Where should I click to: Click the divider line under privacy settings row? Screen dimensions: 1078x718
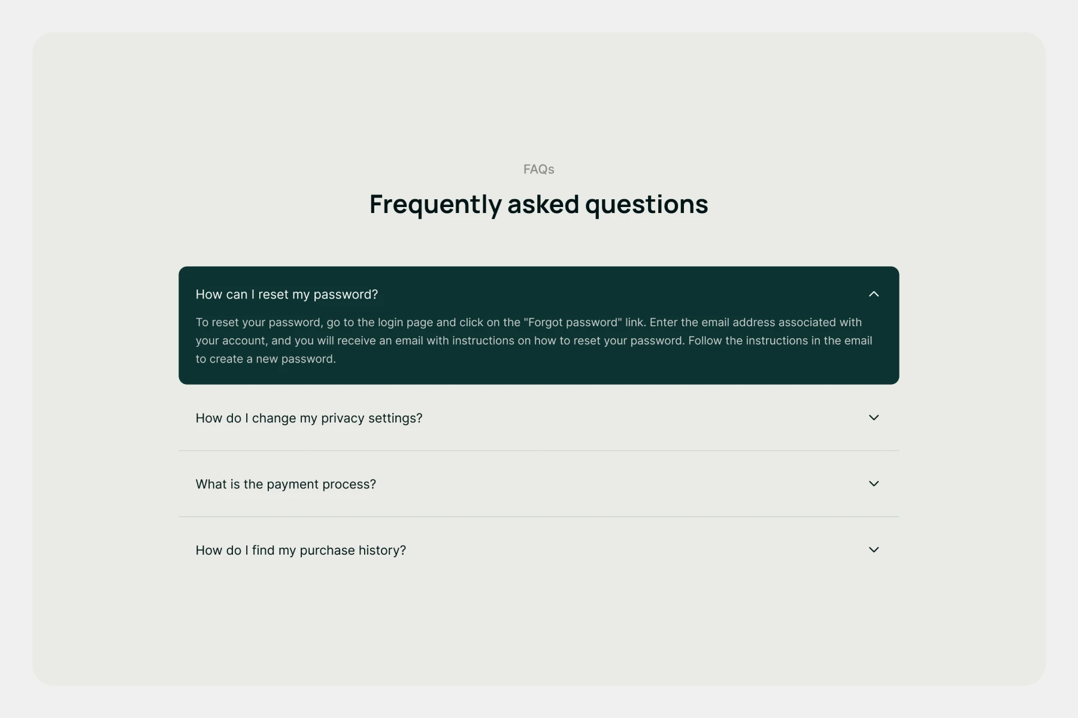tap(538, 451)
